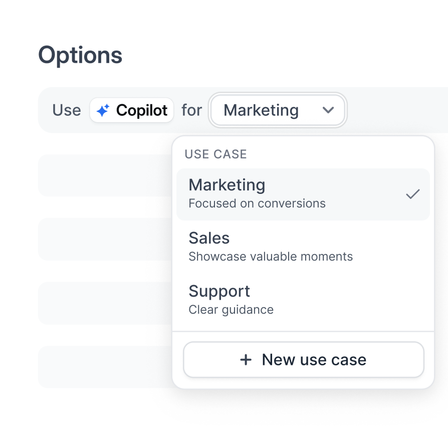Click 'Clear guidance' under Support
Viewport: 448px width, 432px height.
coord(231,309)
